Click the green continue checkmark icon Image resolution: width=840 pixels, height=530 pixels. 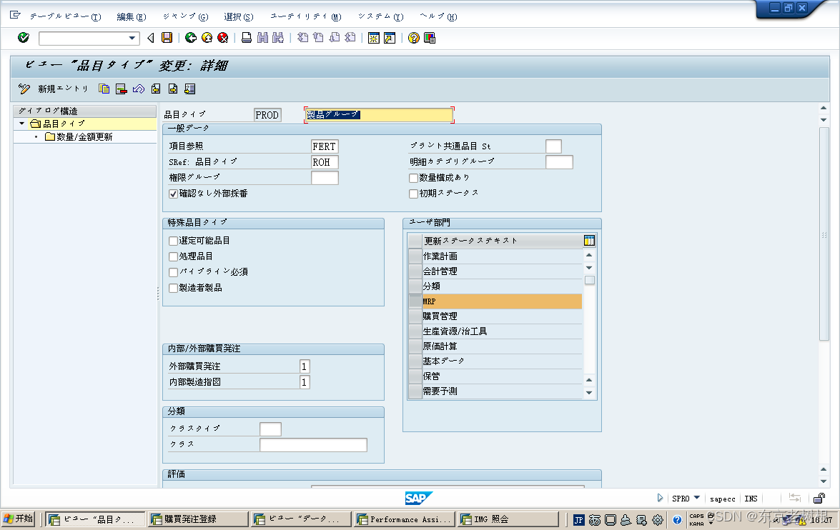23,37
